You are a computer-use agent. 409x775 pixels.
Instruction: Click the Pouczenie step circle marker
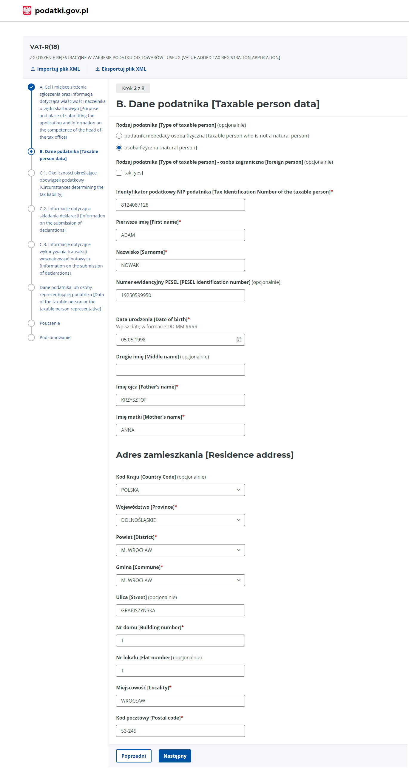coord(31,323)
